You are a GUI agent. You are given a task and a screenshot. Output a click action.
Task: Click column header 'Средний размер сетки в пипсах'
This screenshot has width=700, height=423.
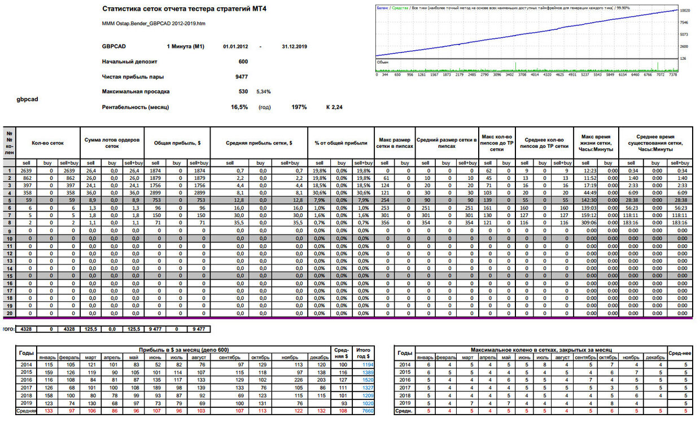pos(447,143)
